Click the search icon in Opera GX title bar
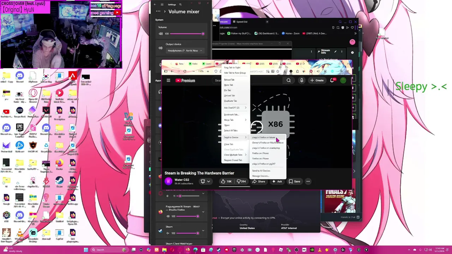The width and height of the screenshot is (452, 254). (340, 22)
